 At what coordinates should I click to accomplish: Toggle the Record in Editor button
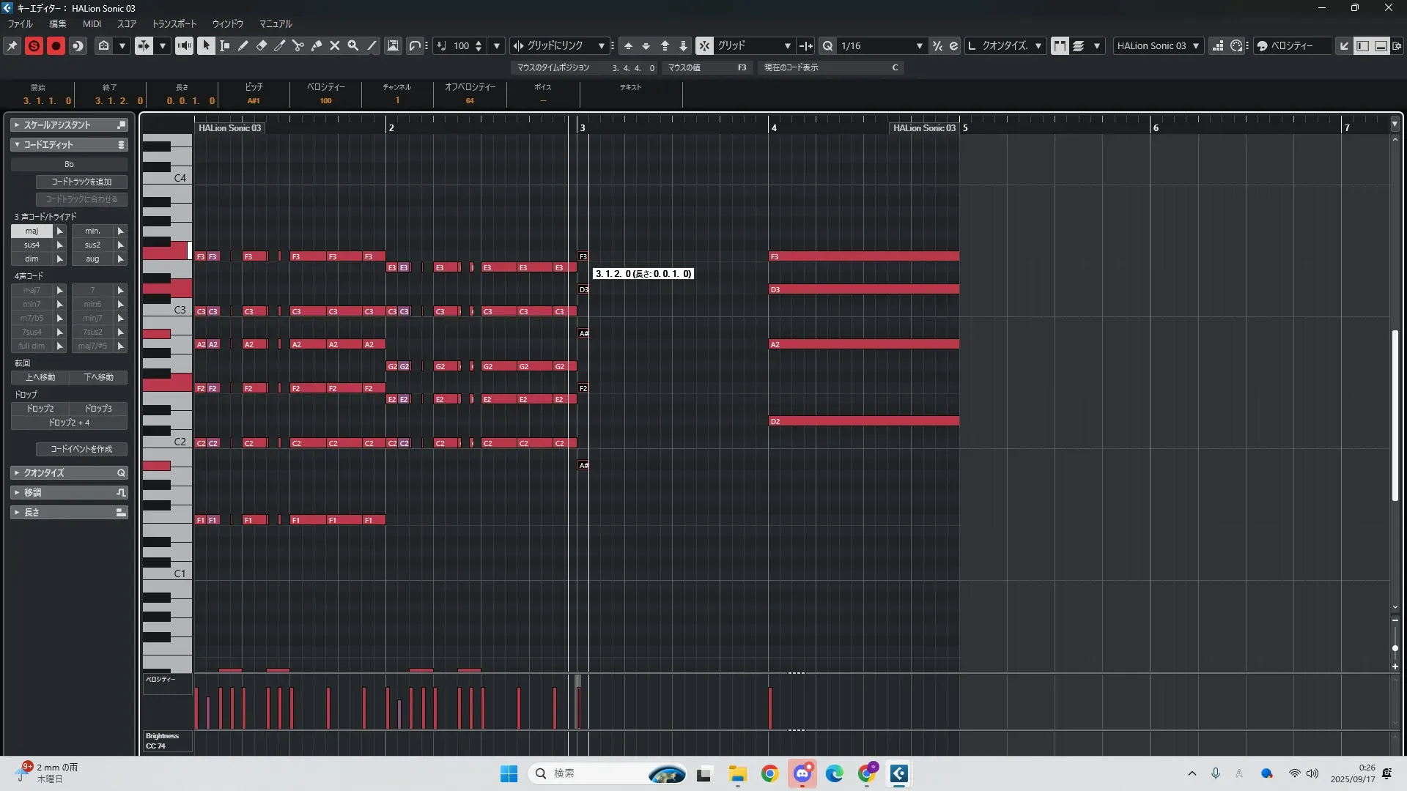(x=56, y=45)
